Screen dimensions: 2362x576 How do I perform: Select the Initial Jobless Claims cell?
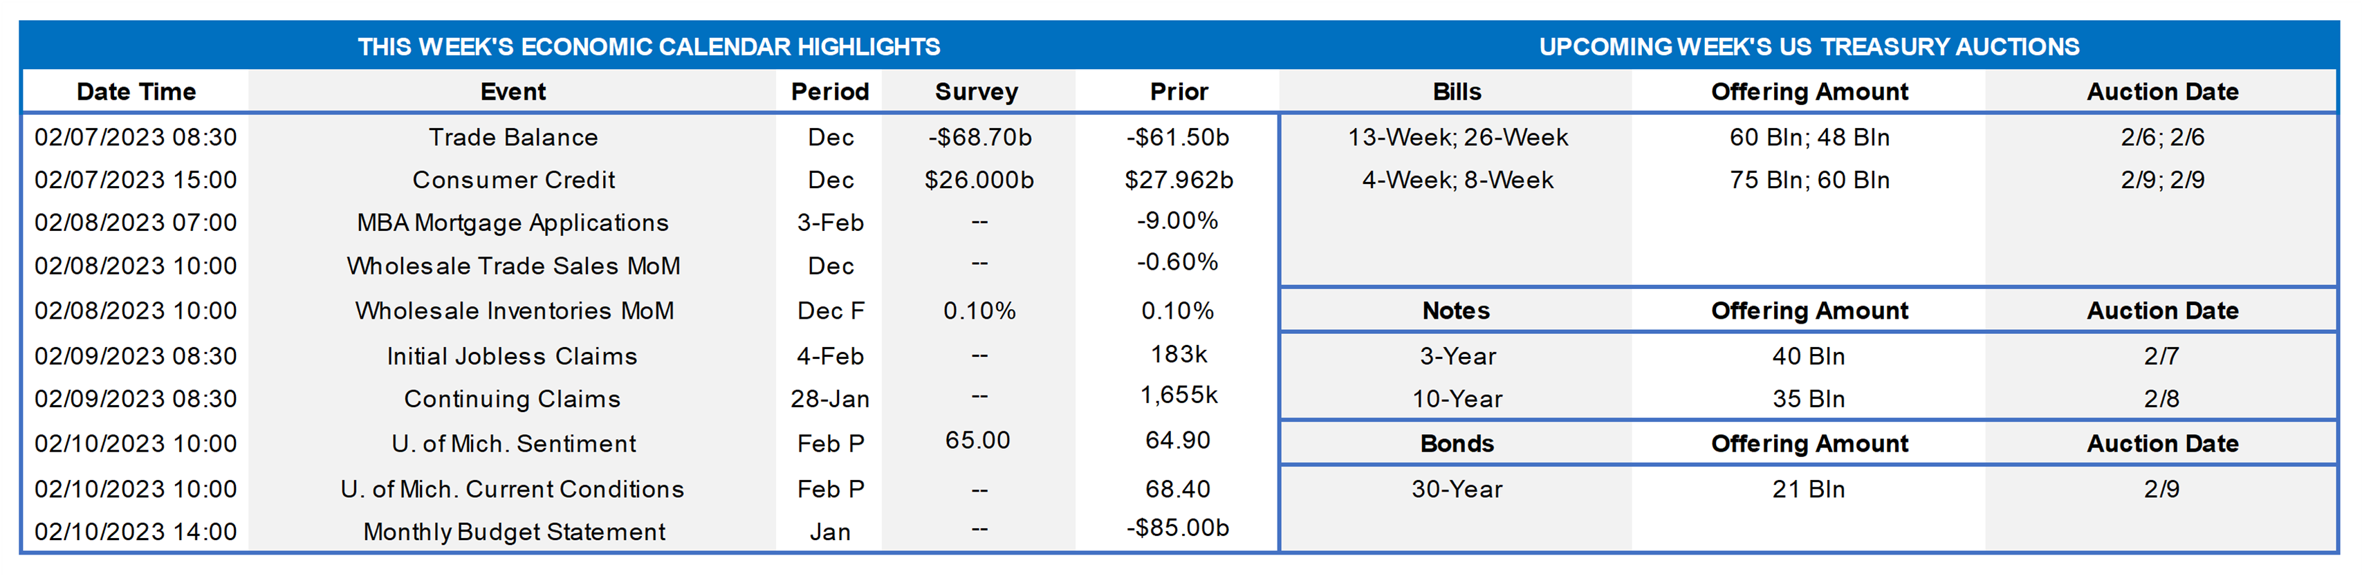point(512,356)
